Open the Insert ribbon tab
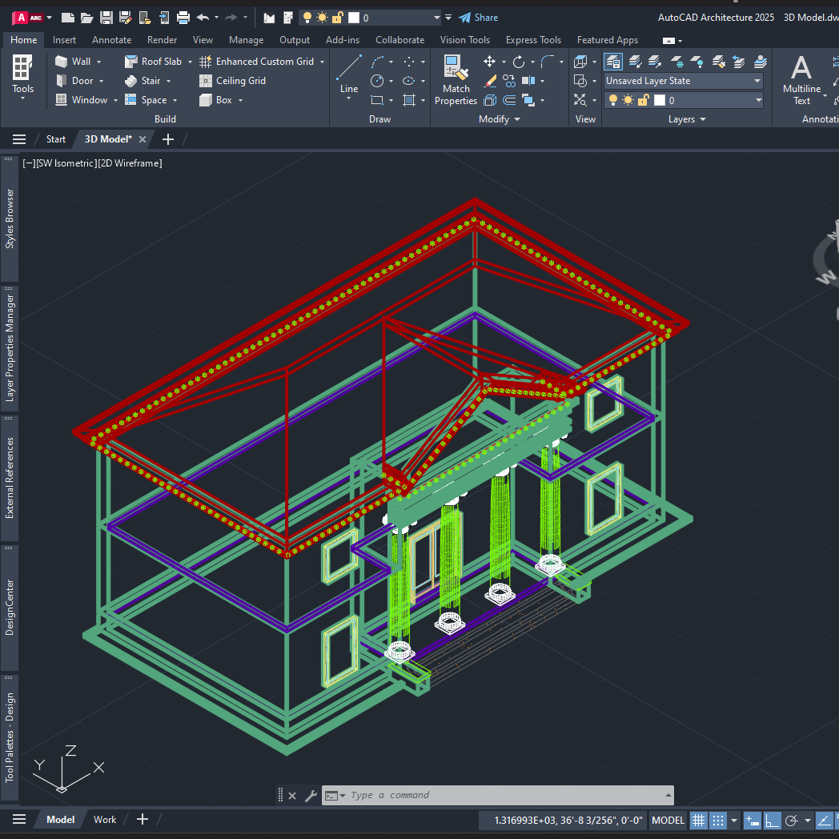Viewport: 839px width, 839px height. pyautogui.click(x=64, y=40)
